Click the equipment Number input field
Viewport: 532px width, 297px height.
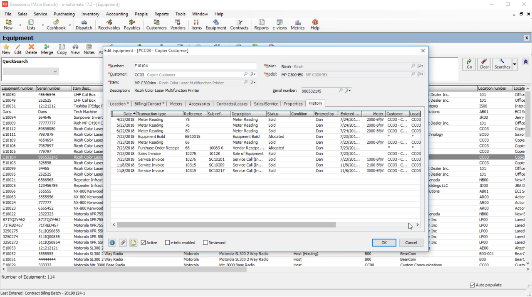pyautogui.click(x=195, y=66)
